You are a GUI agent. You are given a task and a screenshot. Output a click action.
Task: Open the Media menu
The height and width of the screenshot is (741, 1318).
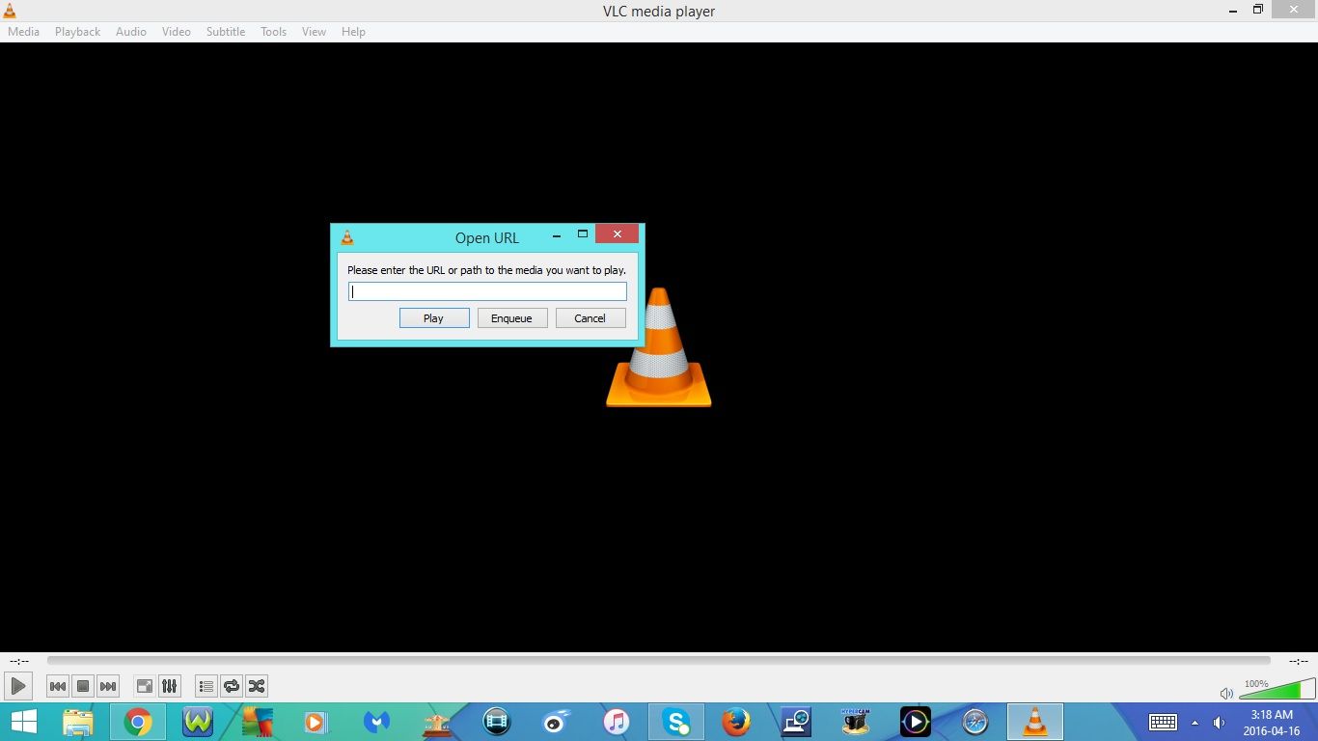tap(23, 31)
